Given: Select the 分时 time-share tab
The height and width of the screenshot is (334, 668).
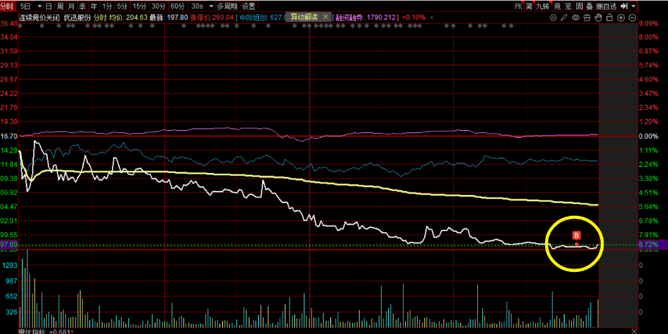Looking at the screenshot, I should (x=8, y=6).
